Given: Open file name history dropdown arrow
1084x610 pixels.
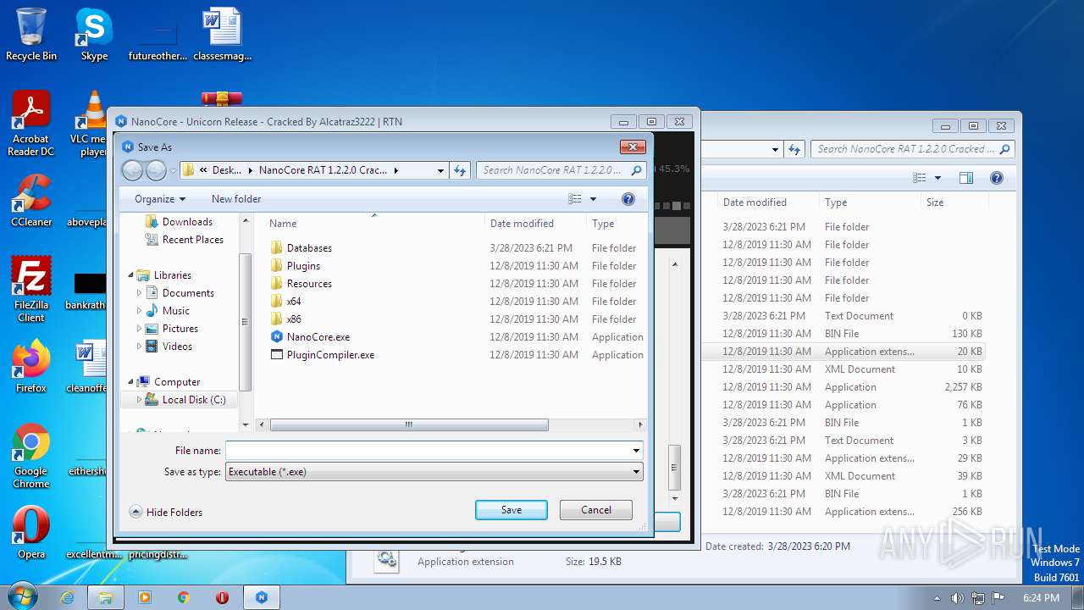Looking at the screenshot, I should click(x=636, y=451).
